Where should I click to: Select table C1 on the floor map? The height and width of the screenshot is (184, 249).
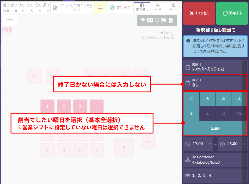(x=34, y=76)
